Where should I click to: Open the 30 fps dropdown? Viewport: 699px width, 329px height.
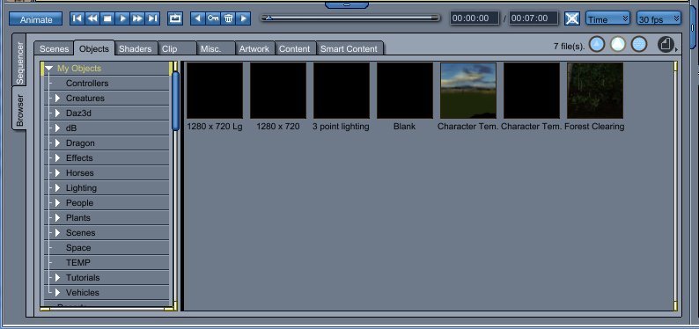coord(659,18)
